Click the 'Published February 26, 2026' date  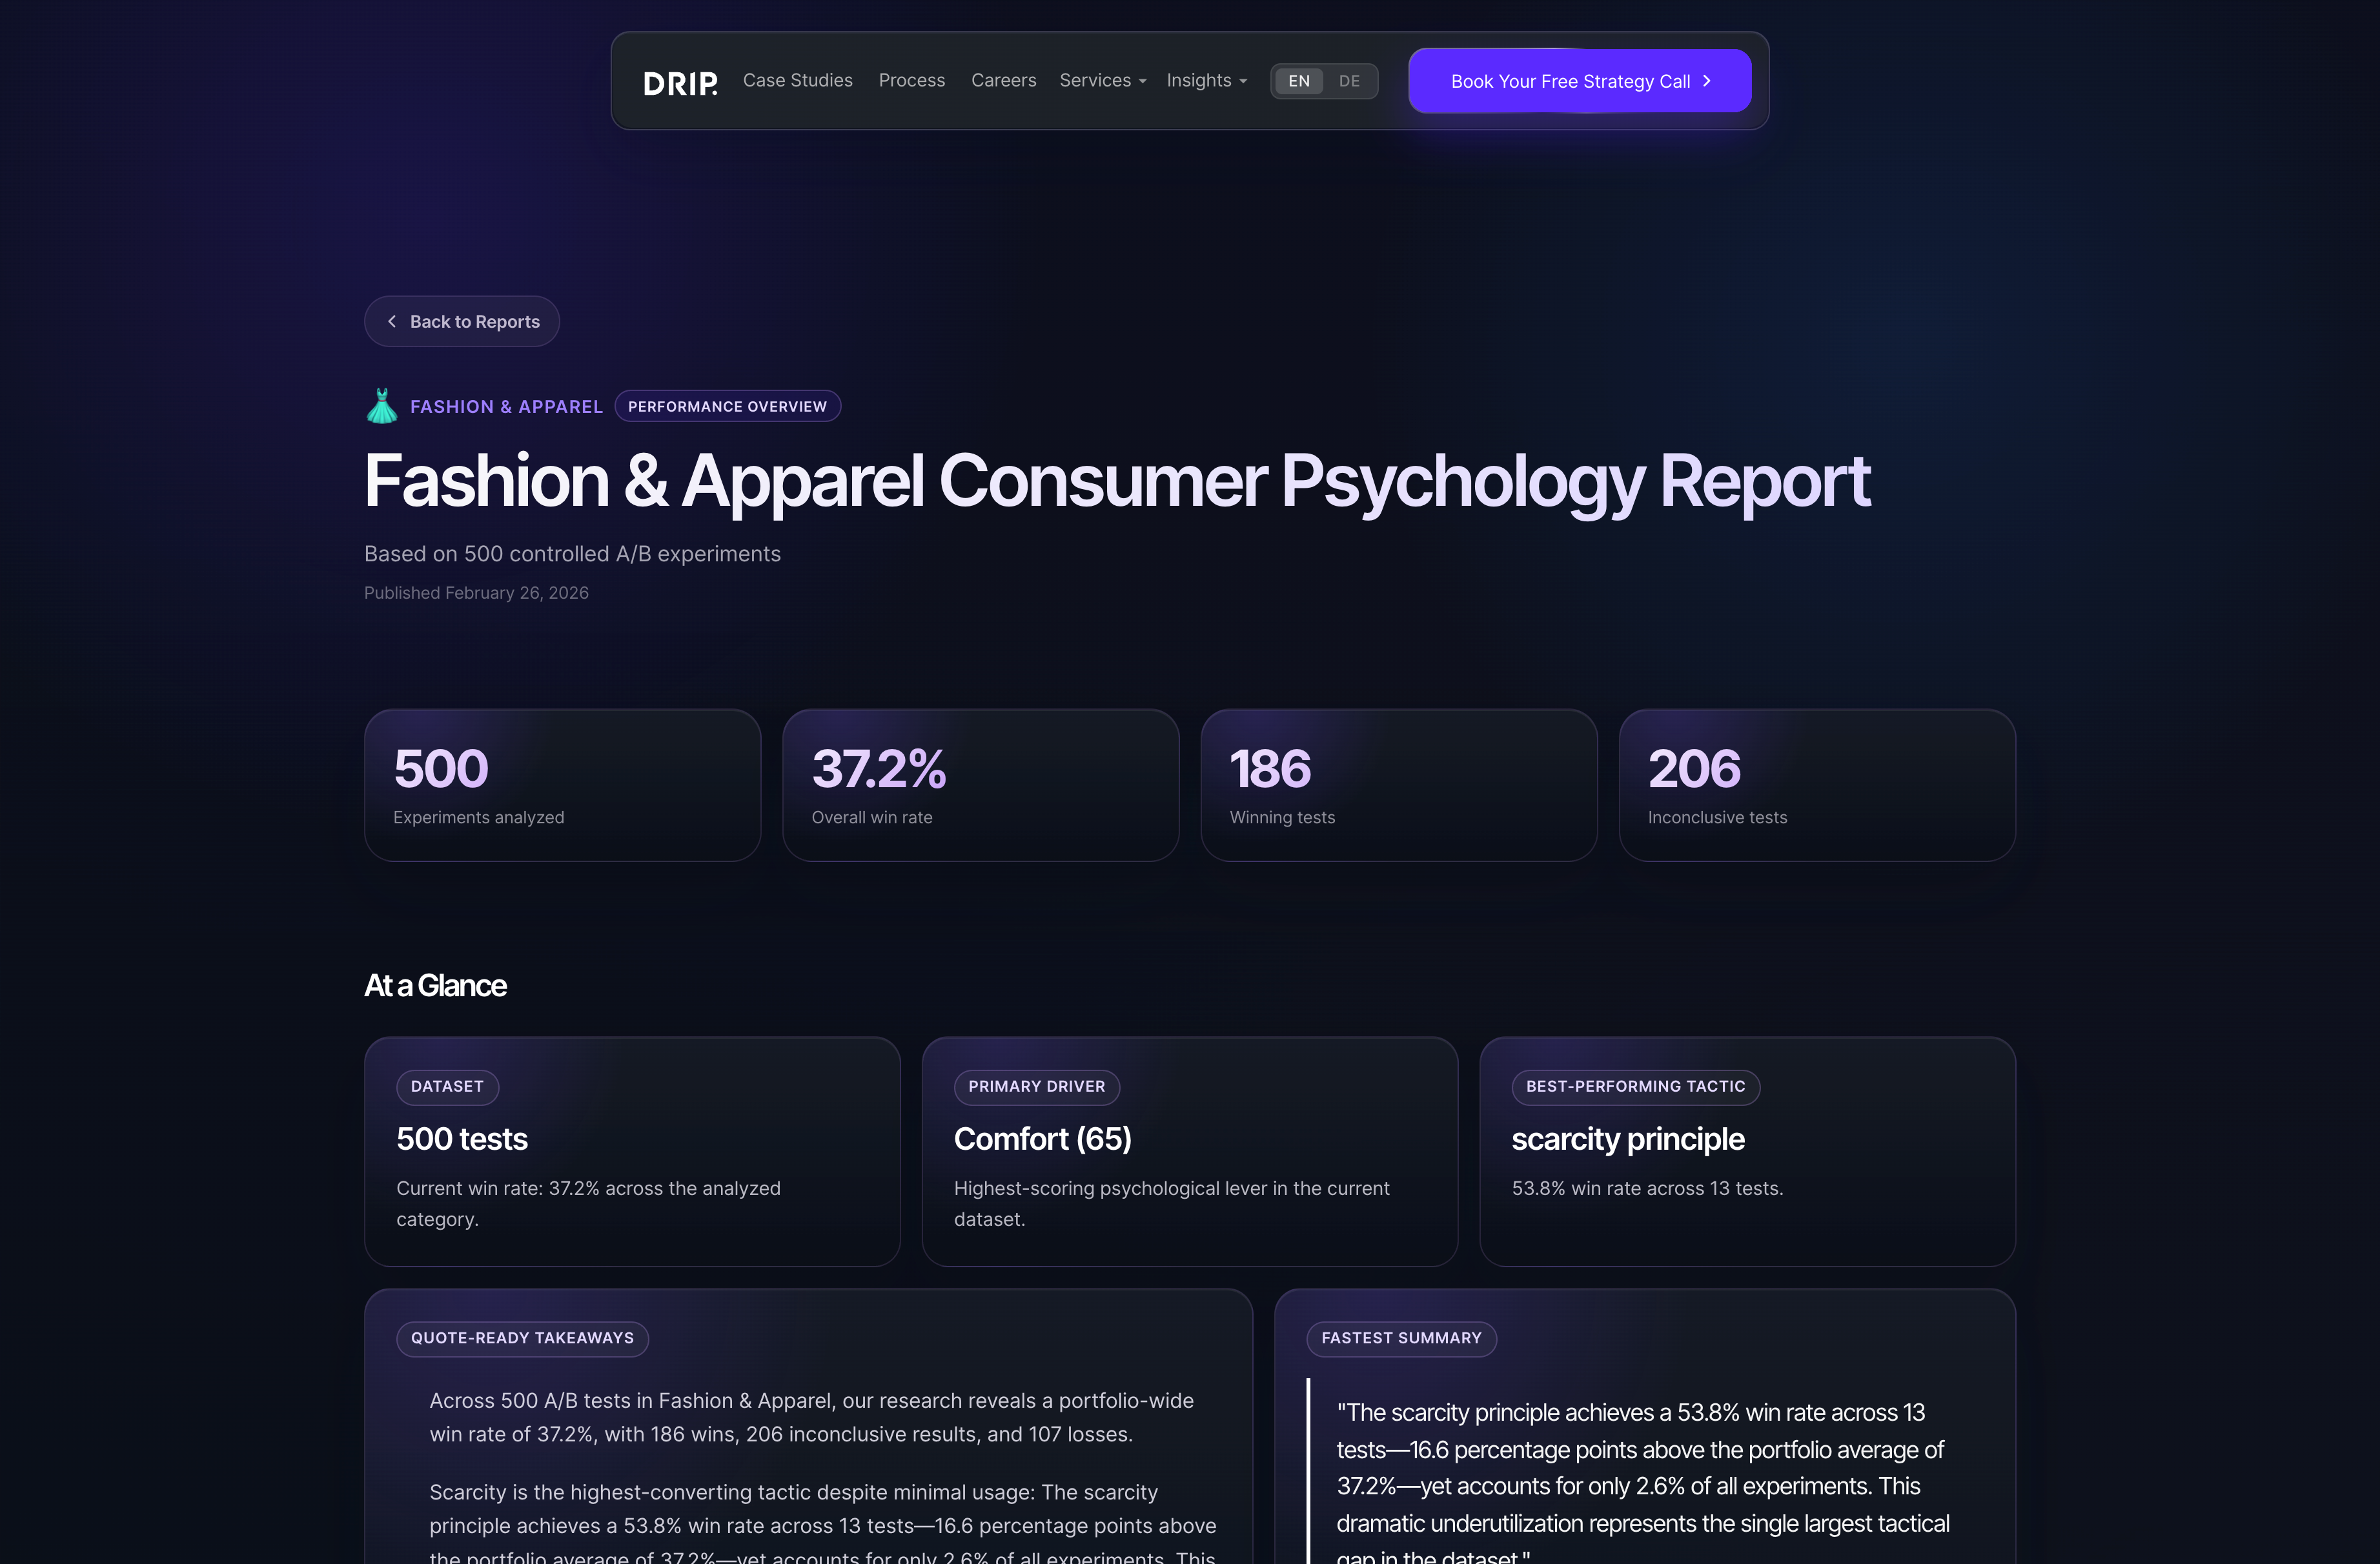[477, 592]
